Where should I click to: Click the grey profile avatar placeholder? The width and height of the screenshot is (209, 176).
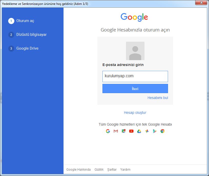(135, 51)
